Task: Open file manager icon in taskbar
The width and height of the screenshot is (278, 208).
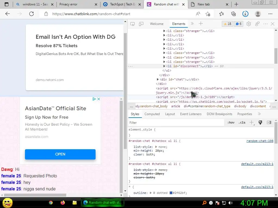Action: 74,203
